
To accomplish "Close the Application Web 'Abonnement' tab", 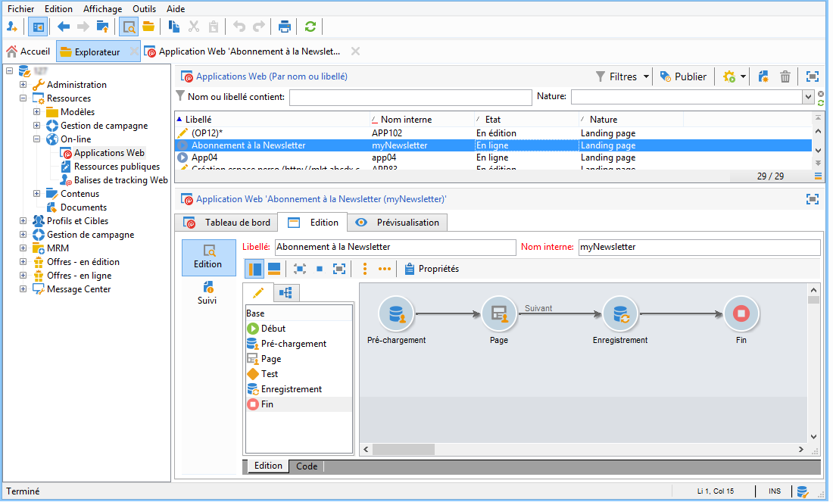I will pos(355,51).
